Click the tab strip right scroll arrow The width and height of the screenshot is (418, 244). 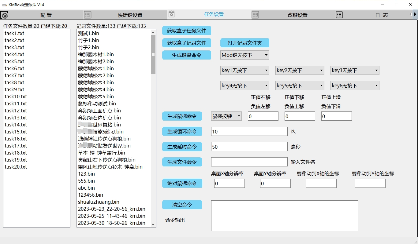pos(415,14)
